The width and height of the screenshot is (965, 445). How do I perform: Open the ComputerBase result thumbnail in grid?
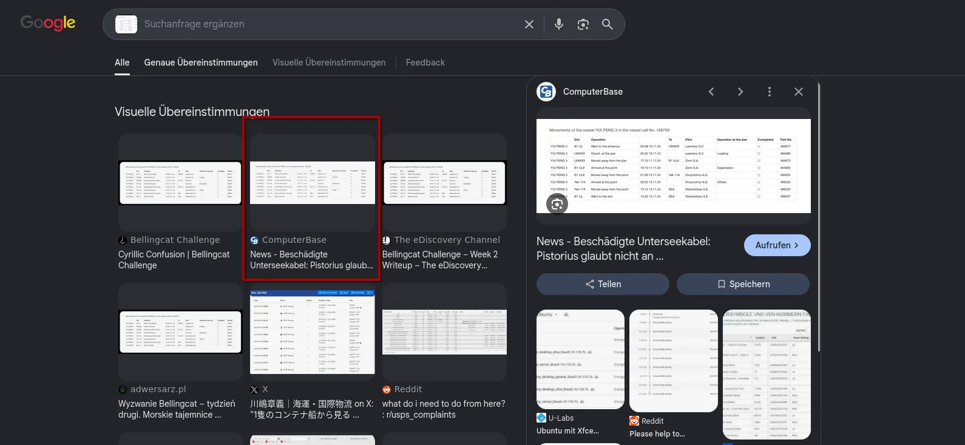point(313,182)
